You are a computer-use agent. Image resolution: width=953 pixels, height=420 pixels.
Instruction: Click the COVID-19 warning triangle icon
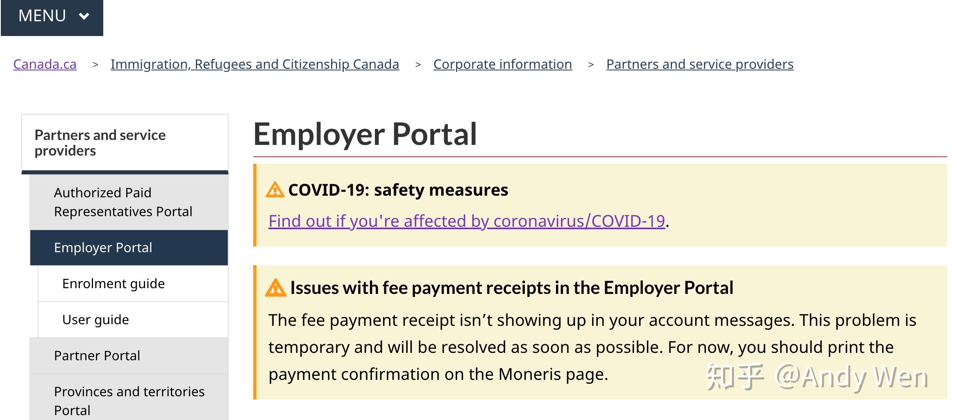[x=275, y=190]
